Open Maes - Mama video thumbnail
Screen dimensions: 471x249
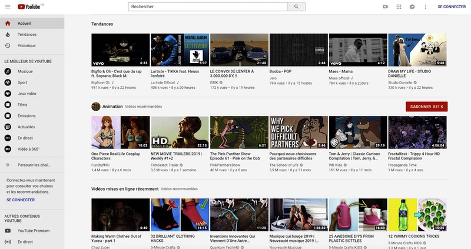click(358, 50)
